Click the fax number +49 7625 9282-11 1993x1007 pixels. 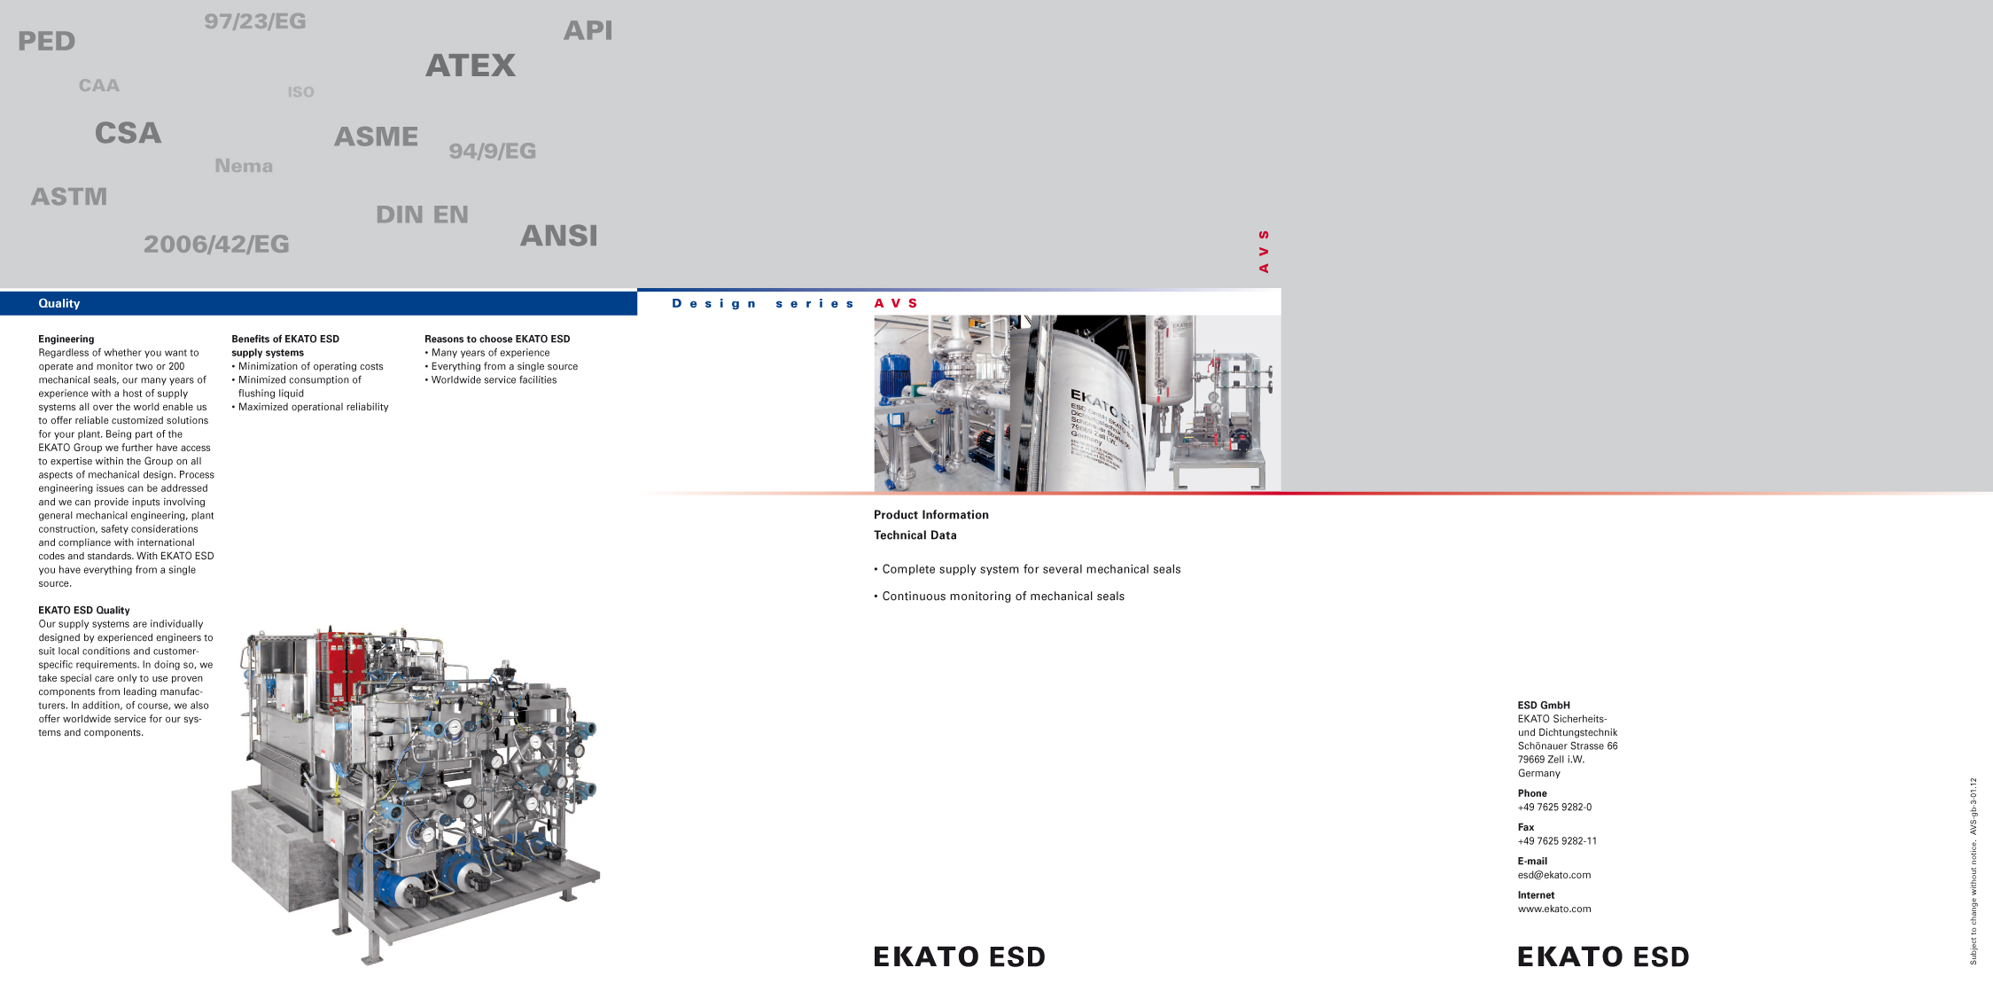pos(1557,841)
